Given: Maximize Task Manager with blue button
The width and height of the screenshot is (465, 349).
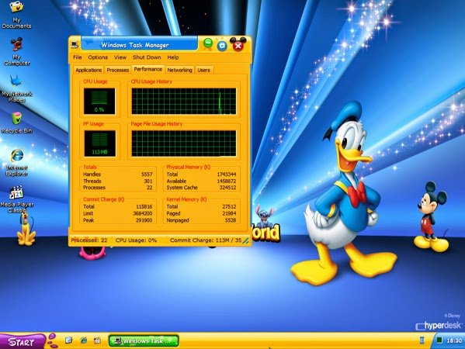Looking at the screenshot, I should 222,46.
